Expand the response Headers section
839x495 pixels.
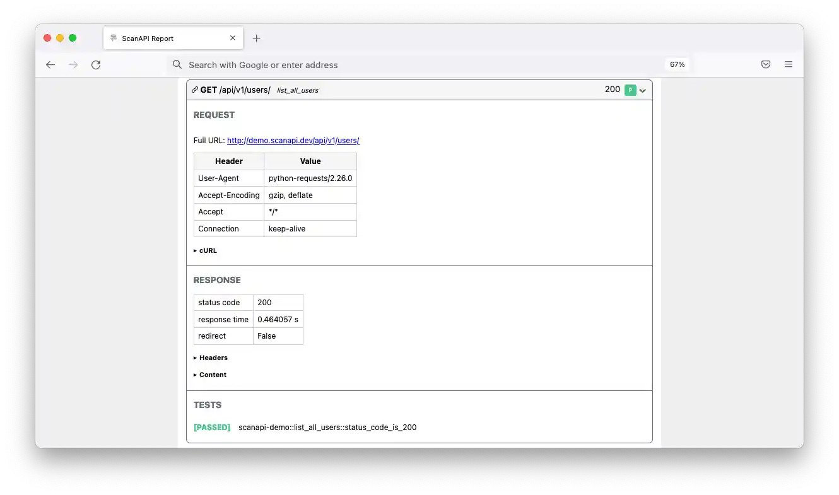click(210, 358)
